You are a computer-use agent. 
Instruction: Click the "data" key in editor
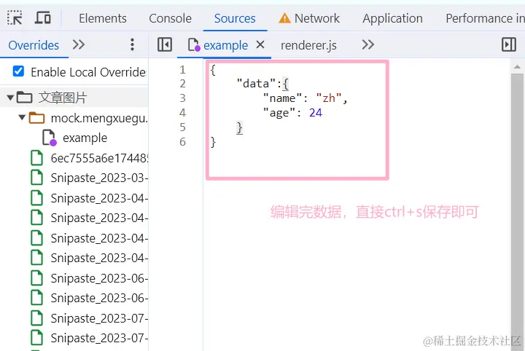pos(256,84)
